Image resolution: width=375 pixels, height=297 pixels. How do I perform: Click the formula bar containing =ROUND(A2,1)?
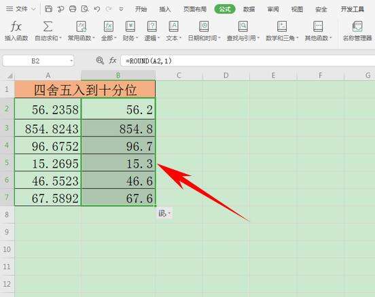pyautogui.click(x=248, y=60)
